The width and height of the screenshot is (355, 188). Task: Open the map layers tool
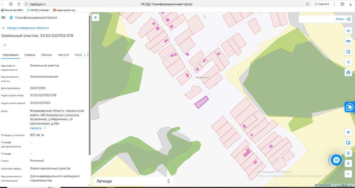coord(348,31)
